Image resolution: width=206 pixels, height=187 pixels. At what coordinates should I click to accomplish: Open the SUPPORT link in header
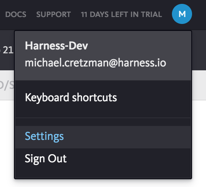click(53, 14)
